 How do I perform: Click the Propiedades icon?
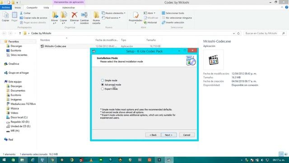(x=135, y=15)
